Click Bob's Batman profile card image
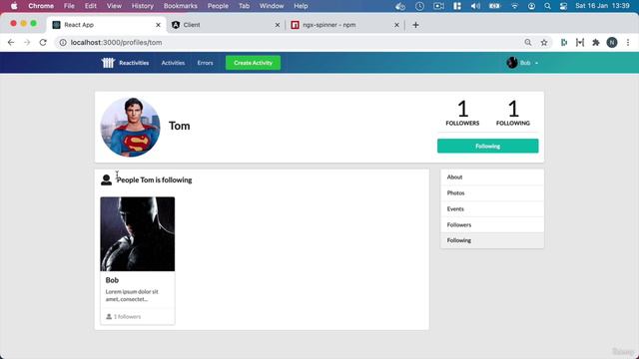The width and height of the screenshot is (639, 359). pyautogui.click(x=138, y=234)
